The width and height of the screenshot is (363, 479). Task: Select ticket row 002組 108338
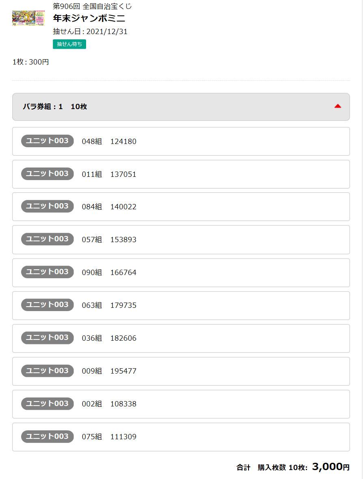pyautogui.click(x=181, y=404)
